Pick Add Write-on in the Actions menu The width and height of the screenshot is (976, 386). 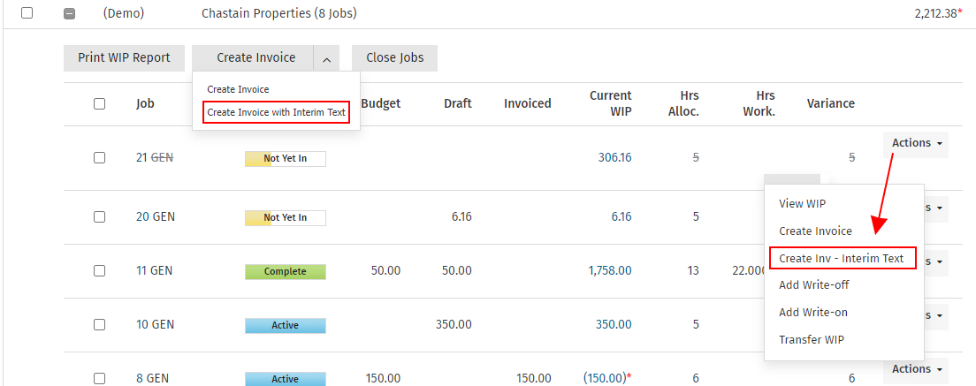tap(813, 313)
